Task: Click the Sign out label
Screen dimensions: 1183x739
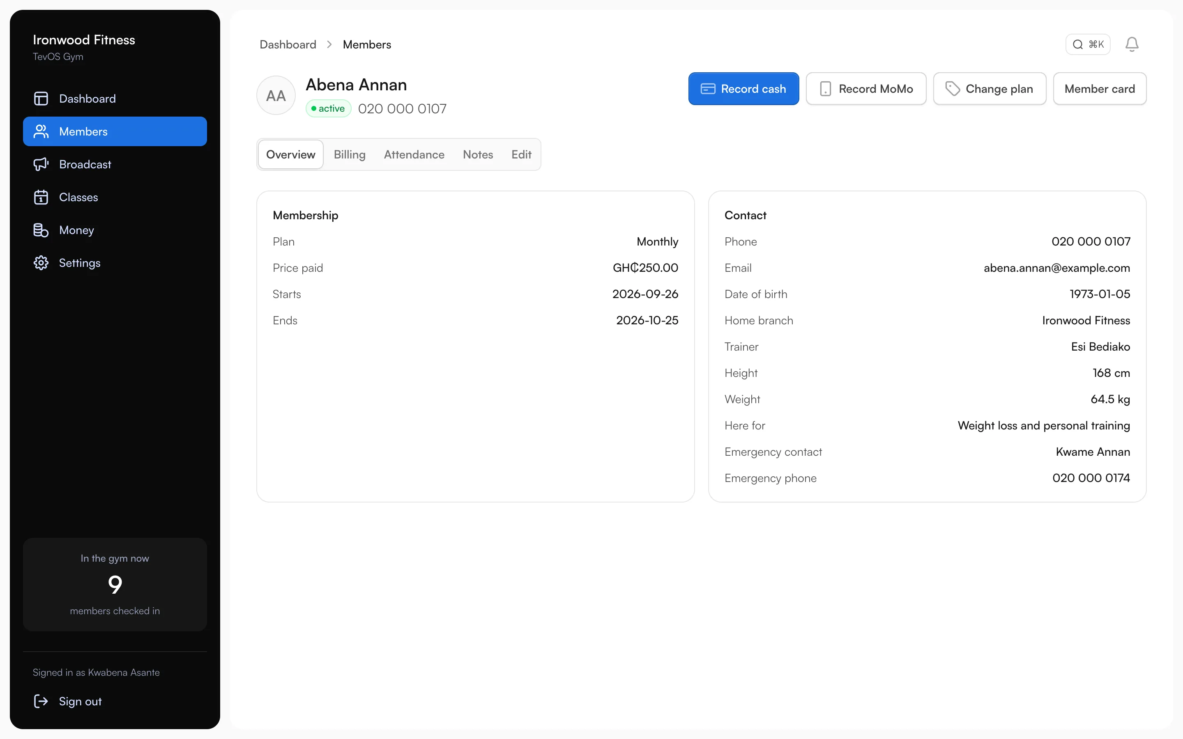Action: pyautogui.click(x=80, y=701)
